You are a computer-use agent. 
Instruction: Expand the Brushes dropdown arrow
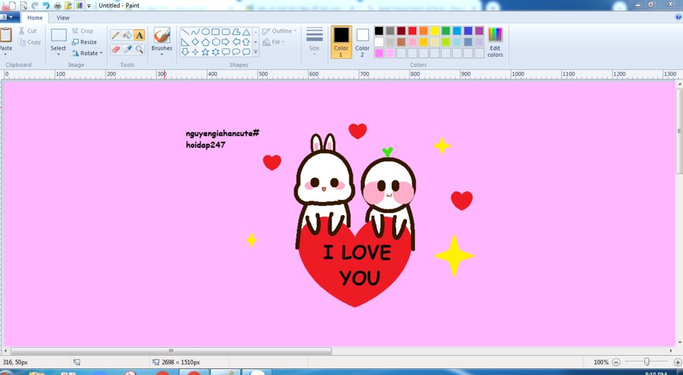coord(162,54)
